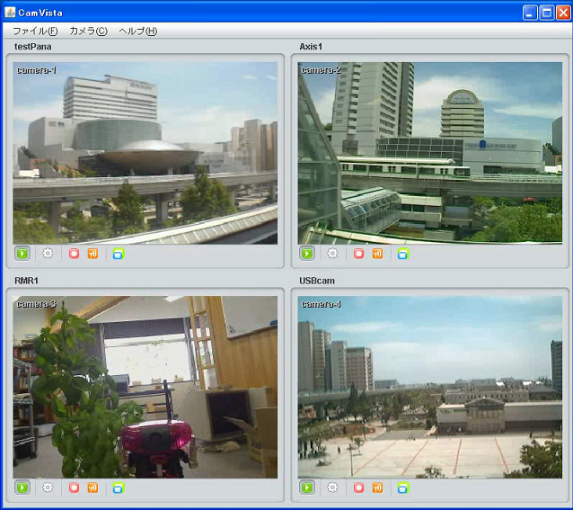Click blue window icon under Axis1
The image size is (573, 510).
click(402, 254)
